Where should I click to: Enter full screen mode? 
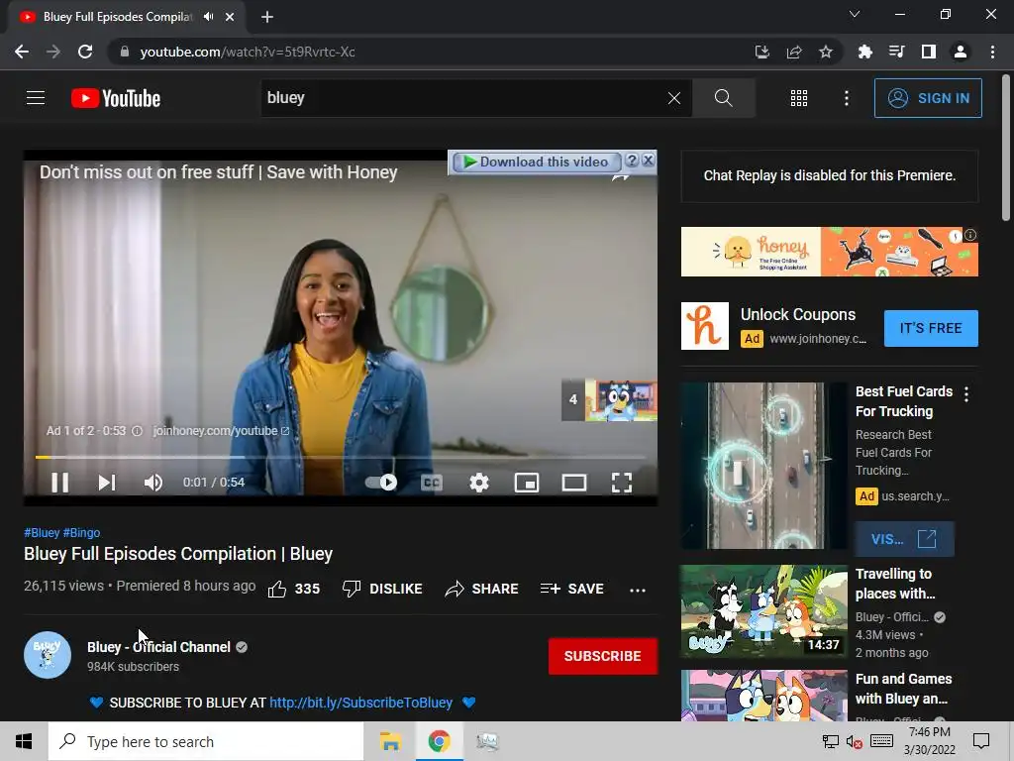622,483
